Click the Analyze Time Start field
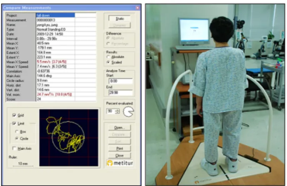This screenshot has height=186, width=287. click(x=121, y=81)
